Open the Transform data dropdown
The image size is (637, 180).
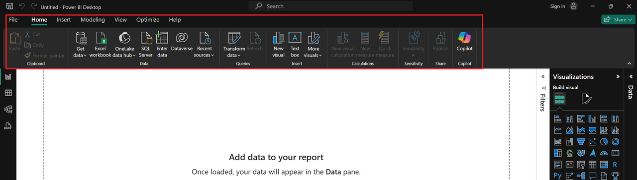coord(234,45)
